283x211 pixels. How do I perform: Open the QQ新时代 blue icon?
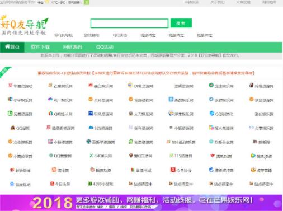tap(211, 113)
